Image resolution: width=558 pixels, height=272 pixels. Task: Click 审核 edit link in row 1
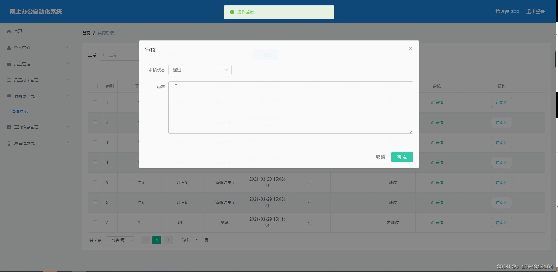pyautogui.click(x=437, y=102)
